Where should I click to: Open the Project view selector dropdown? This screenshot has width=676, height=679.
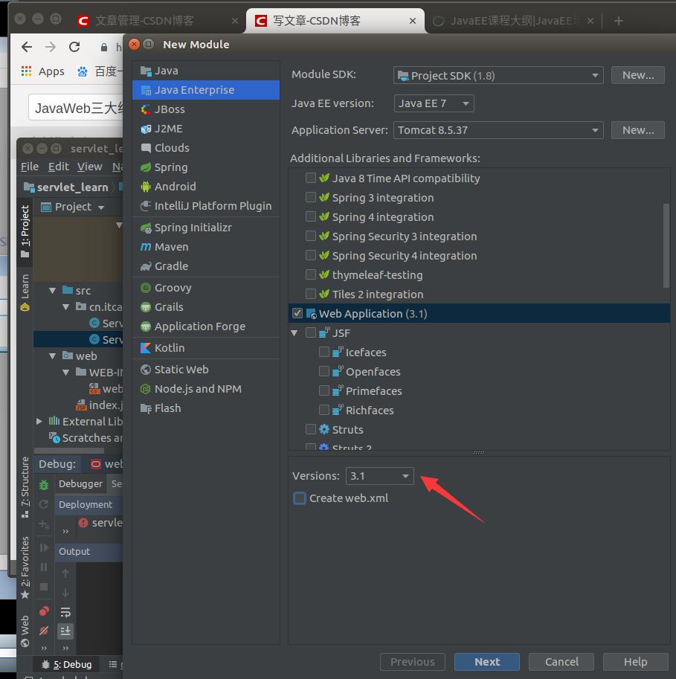73,207
